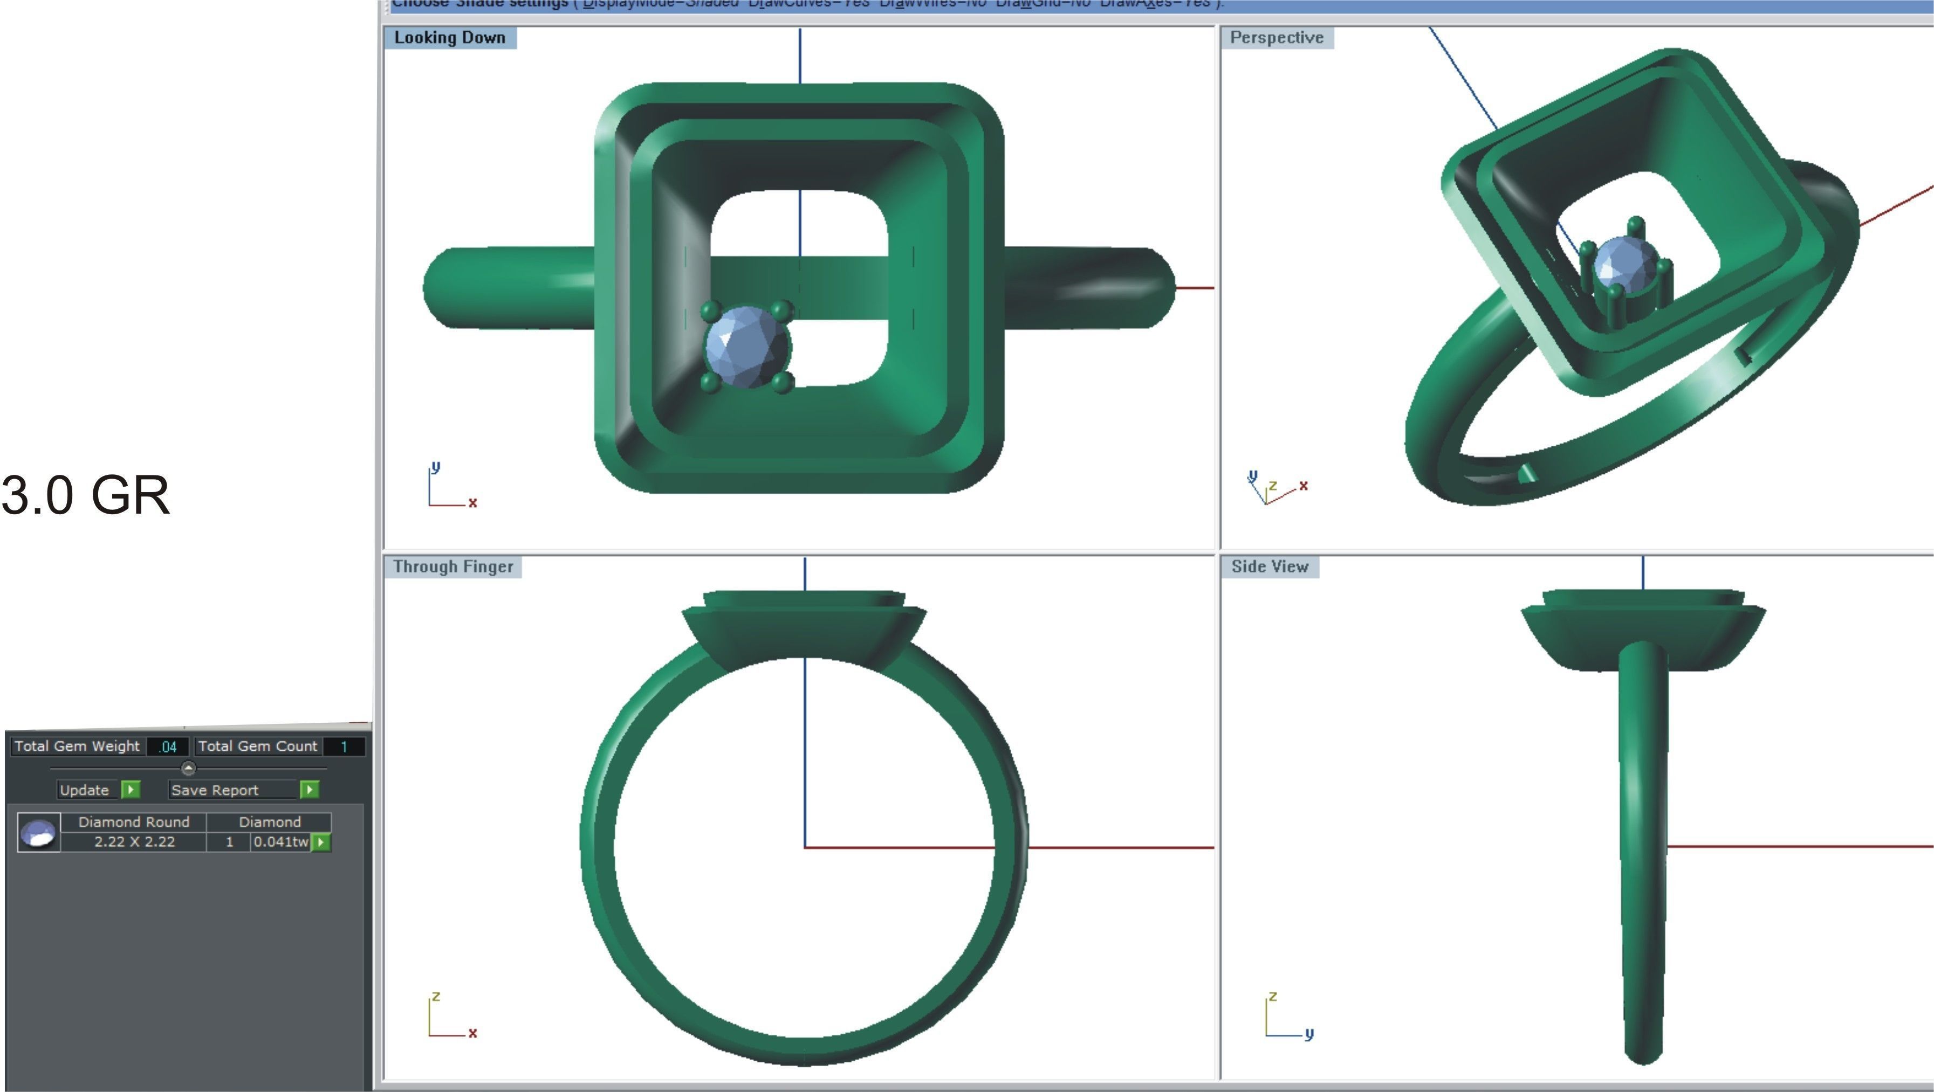Click the gem quantity cell '1'

tap(229, 842)
